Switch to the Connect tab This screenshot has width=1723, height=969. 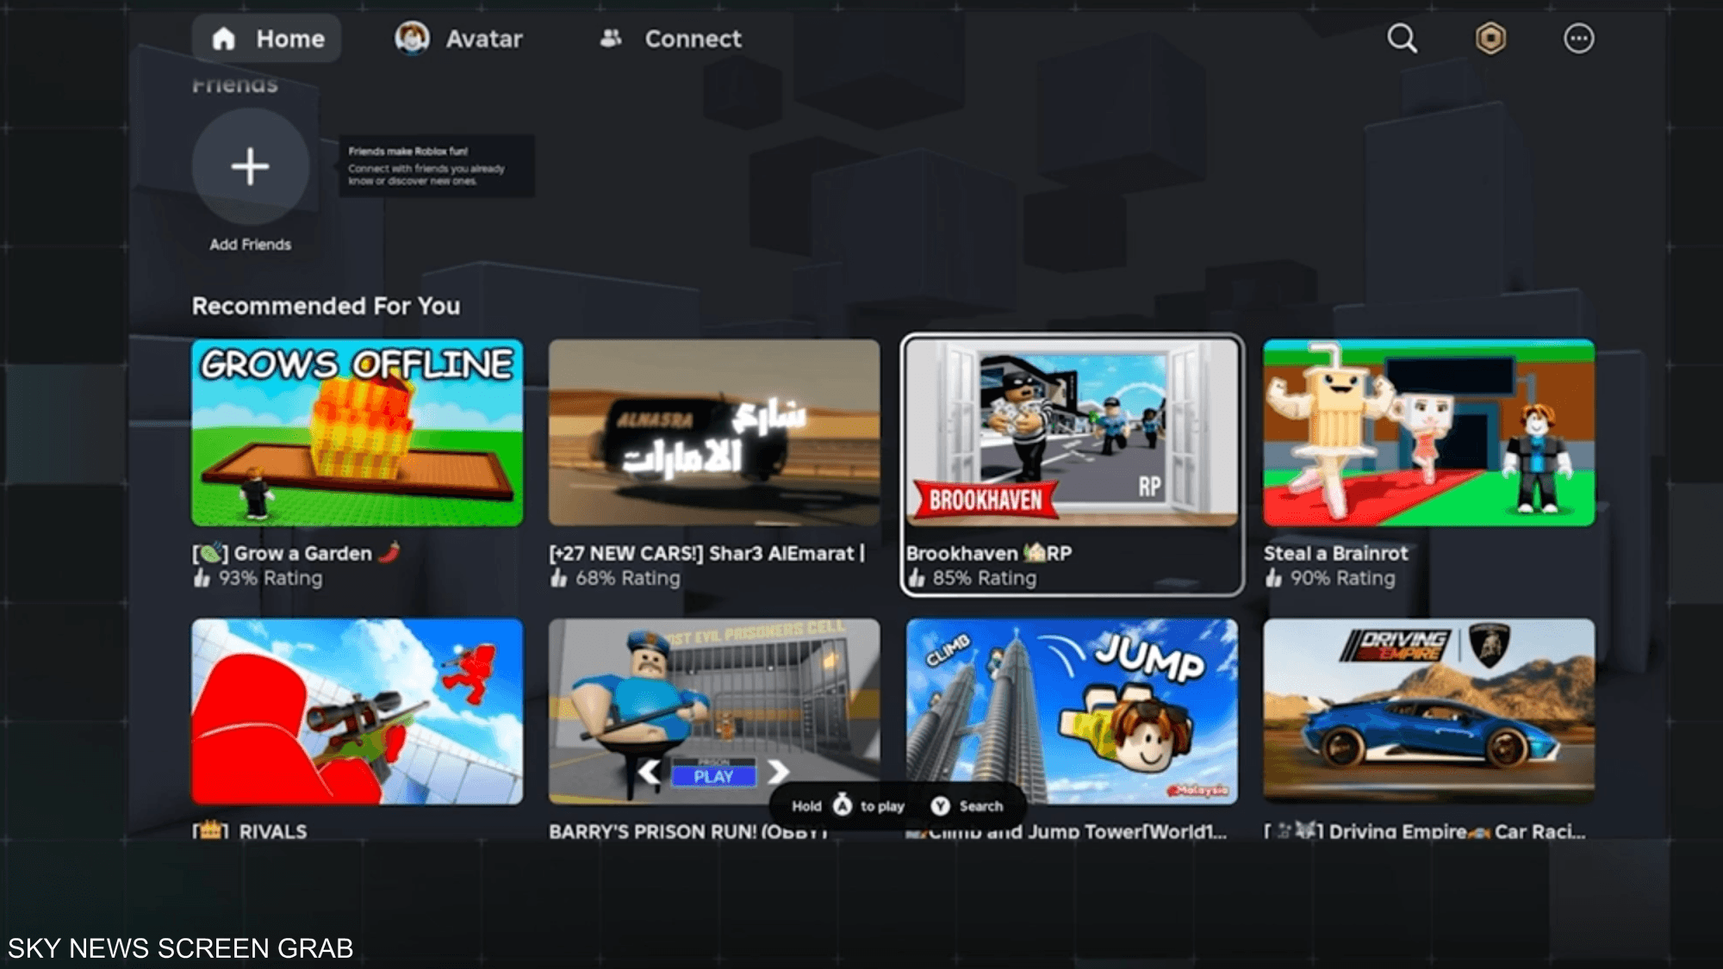(x=693, y=38)
